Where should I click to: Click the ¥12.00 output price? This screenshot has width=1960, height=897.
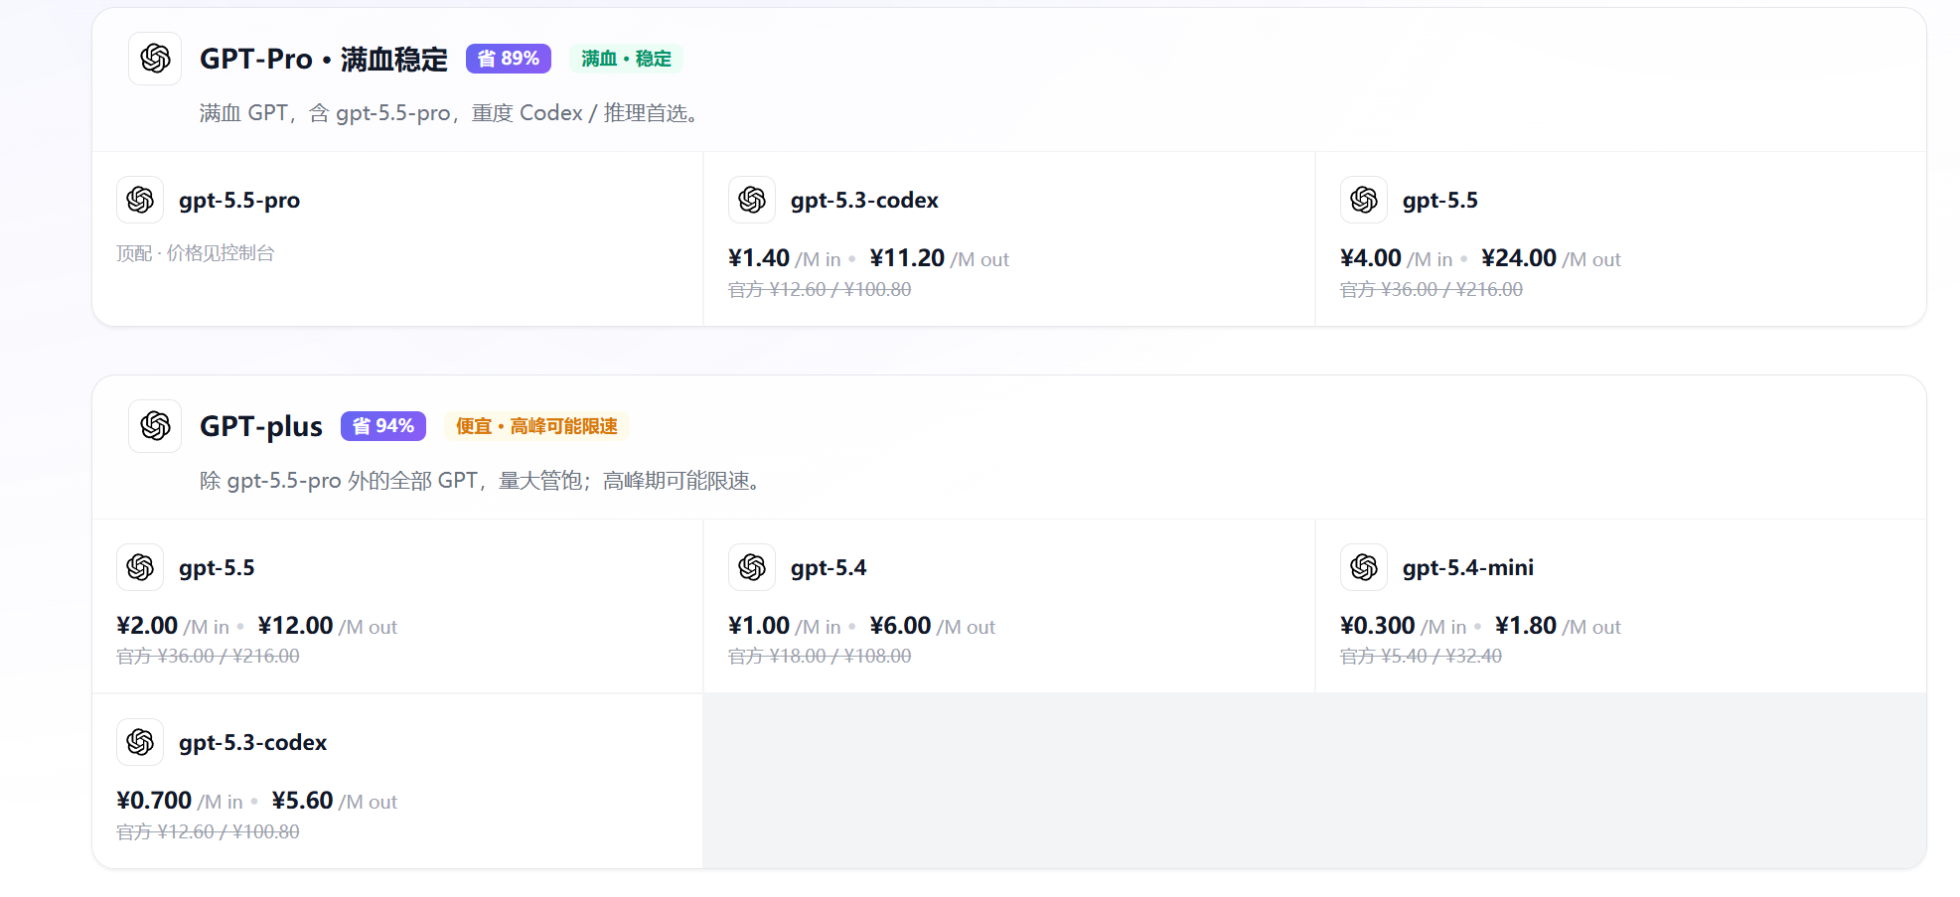coord(295,626)
